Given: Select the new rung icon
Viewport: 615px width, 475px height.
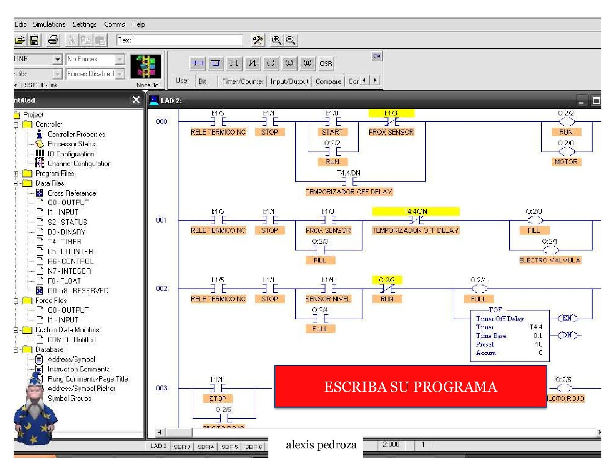Looking at the screenshot, I should [198, 63].
